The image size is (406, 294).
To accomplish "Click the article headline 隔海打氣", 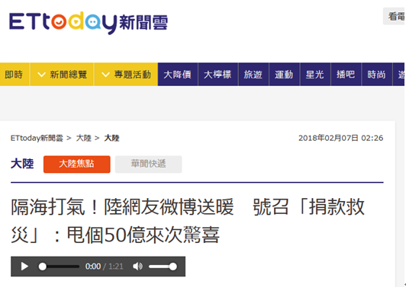I will coord(188,221).
